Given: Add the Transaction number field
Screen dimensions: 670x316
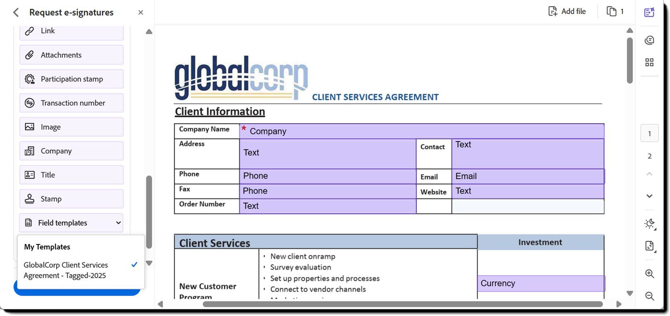Looking at the screenshot, I should pos(71,103).
